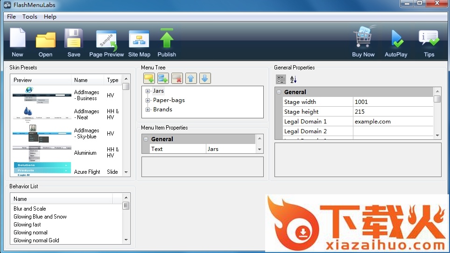Click the Preview column header
The image size is (450, 253).
tap(41, 80)
